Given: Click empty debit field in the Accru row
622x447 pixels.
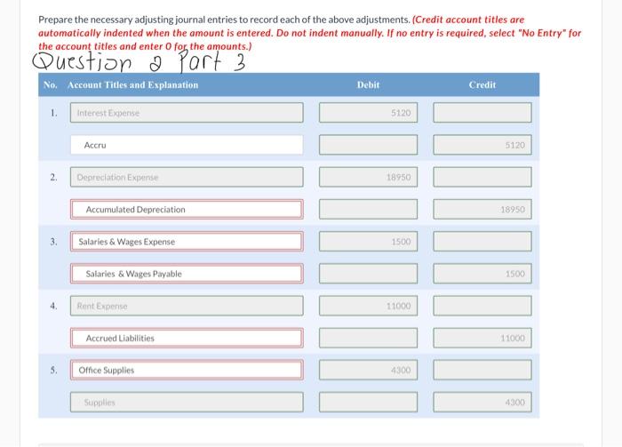Looking at the screenshot, I should pyautogui.click(x=368, y=145).
